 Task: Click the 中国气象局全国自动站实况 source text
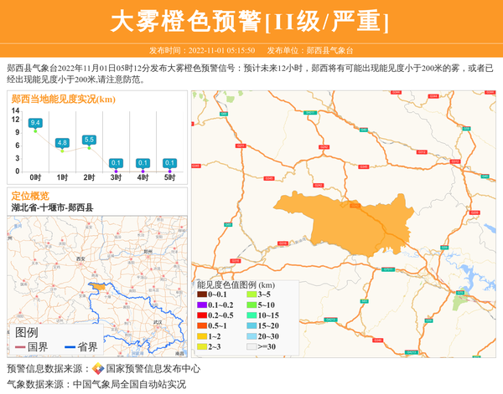(x=129, y=384)
